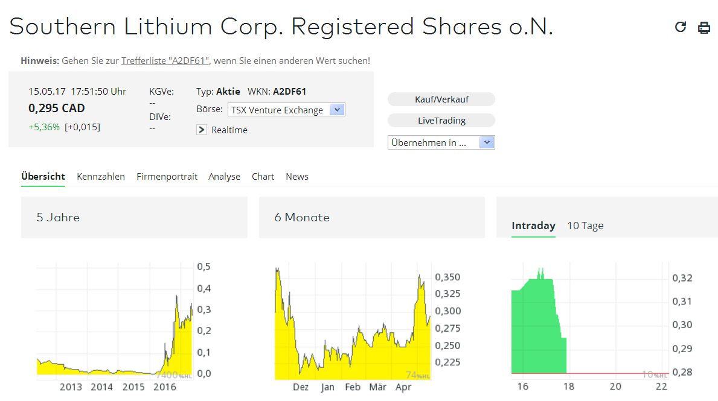Screen dimensions: 718x401
Task: Open the Chart tab
Action: 263,176
